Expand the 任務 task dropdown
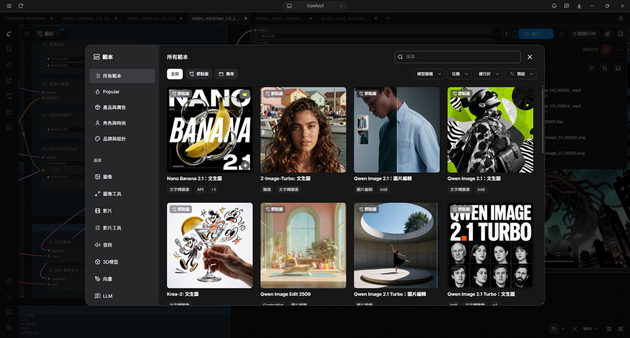The image size is (630, 338). click(459, 74)
